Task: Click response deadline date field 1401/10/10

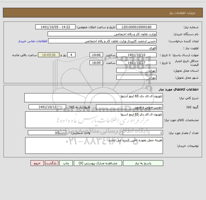Action: (x=136, y=55)
